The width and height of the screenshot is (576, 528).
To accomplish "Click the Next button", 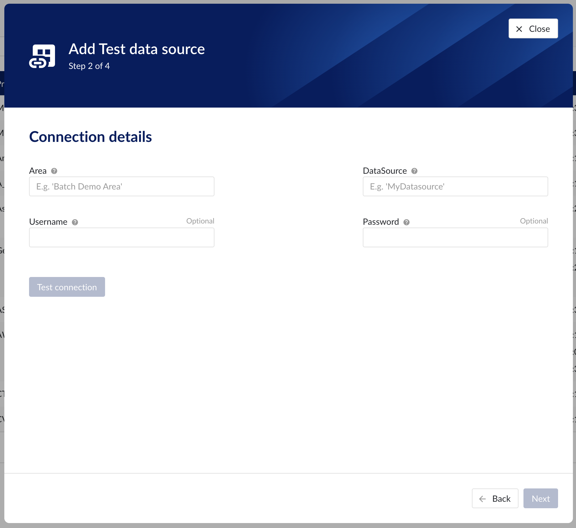I will click(540, 498).
